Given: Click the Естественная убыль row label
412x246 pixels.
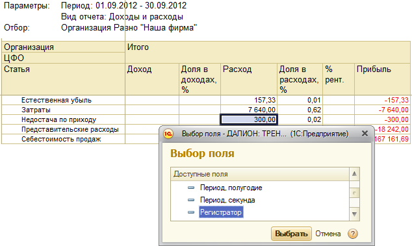Looking at the screenshot, I should [57, 100].
